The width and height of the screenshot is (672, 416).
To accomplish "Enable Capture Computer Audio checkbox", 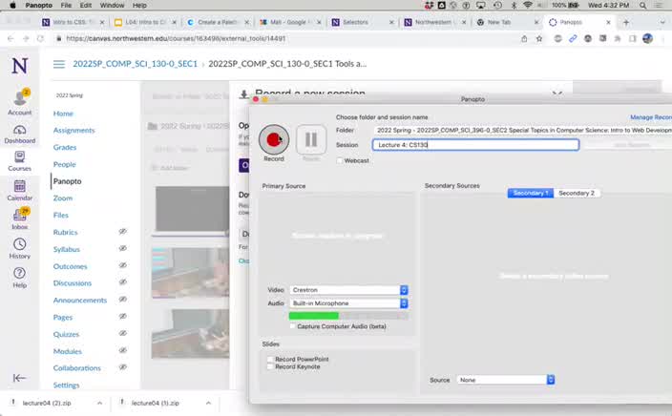I will (292, 326).
